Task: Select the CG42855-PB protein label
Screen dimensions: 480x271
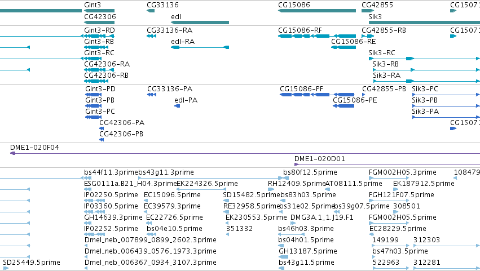Action: coord(384,89)
